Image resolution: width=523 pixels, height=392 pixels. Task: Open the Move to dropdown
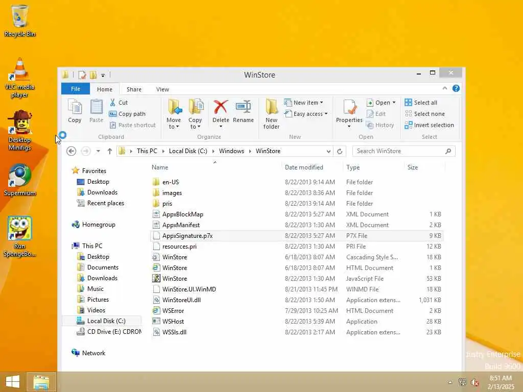pos(174,124)
